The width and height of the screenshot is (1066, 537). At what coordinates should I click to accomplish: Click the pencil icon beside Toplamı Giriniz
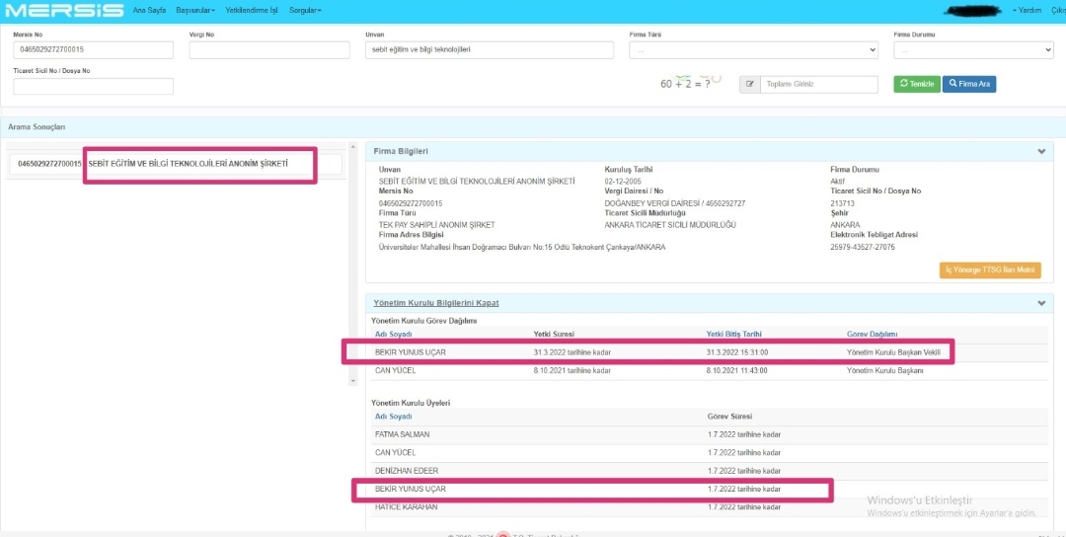point(750,84)
